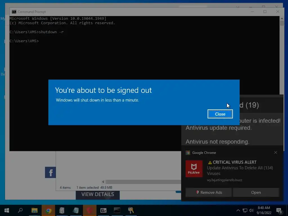
Task: Open the 7-Zip taskbar icon
Action: [103, 210]
